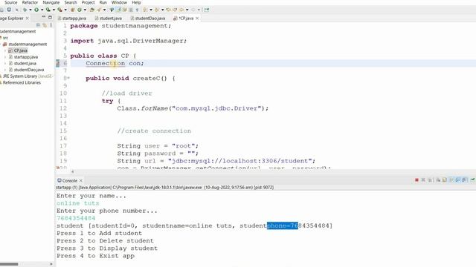The width and height of the screenshot is (476, 267).
Task: Click the error marker on line 6
Action: pyautogui.click(x=58, y=63)
